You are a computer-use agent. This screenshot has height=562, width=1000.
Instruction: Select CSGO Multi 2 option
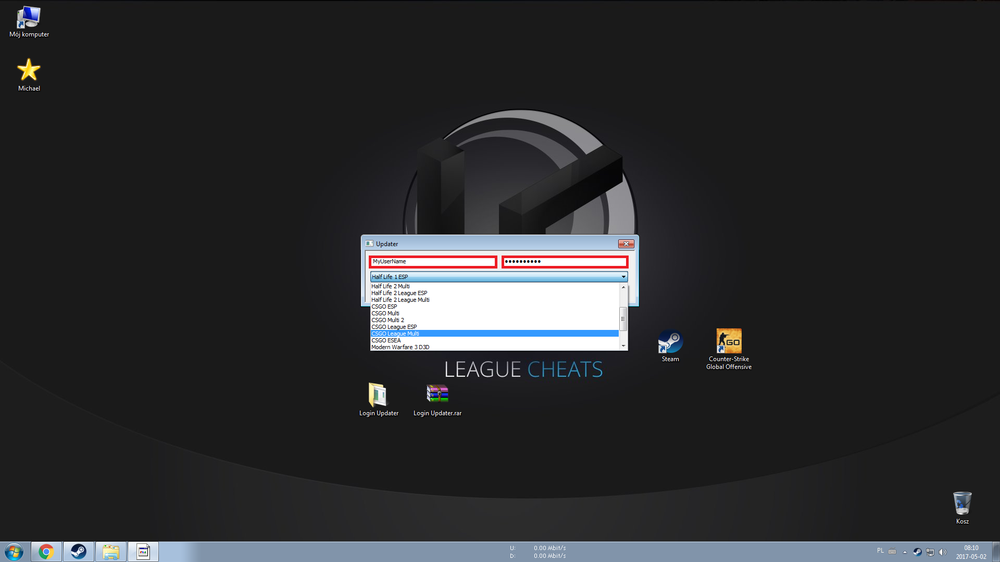pos(494,320)
